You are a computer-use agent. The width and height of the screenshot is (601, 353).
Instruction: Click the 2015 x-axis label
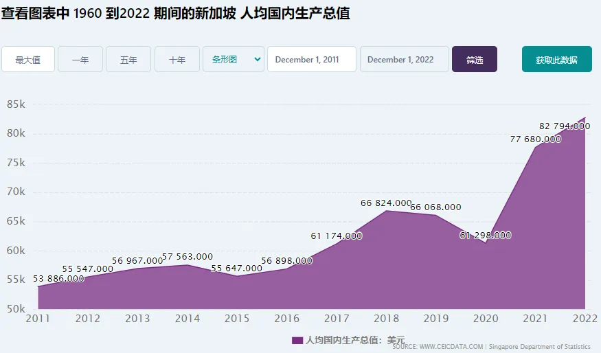coord(237,319)
